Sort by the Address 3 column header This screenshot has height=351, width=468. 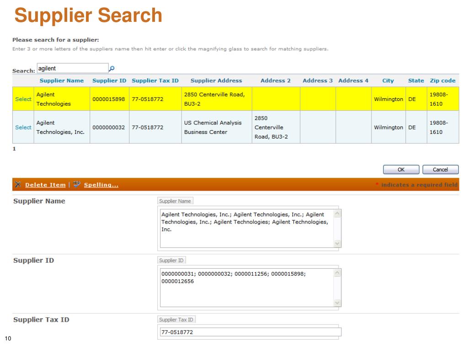tap(318, 80)
